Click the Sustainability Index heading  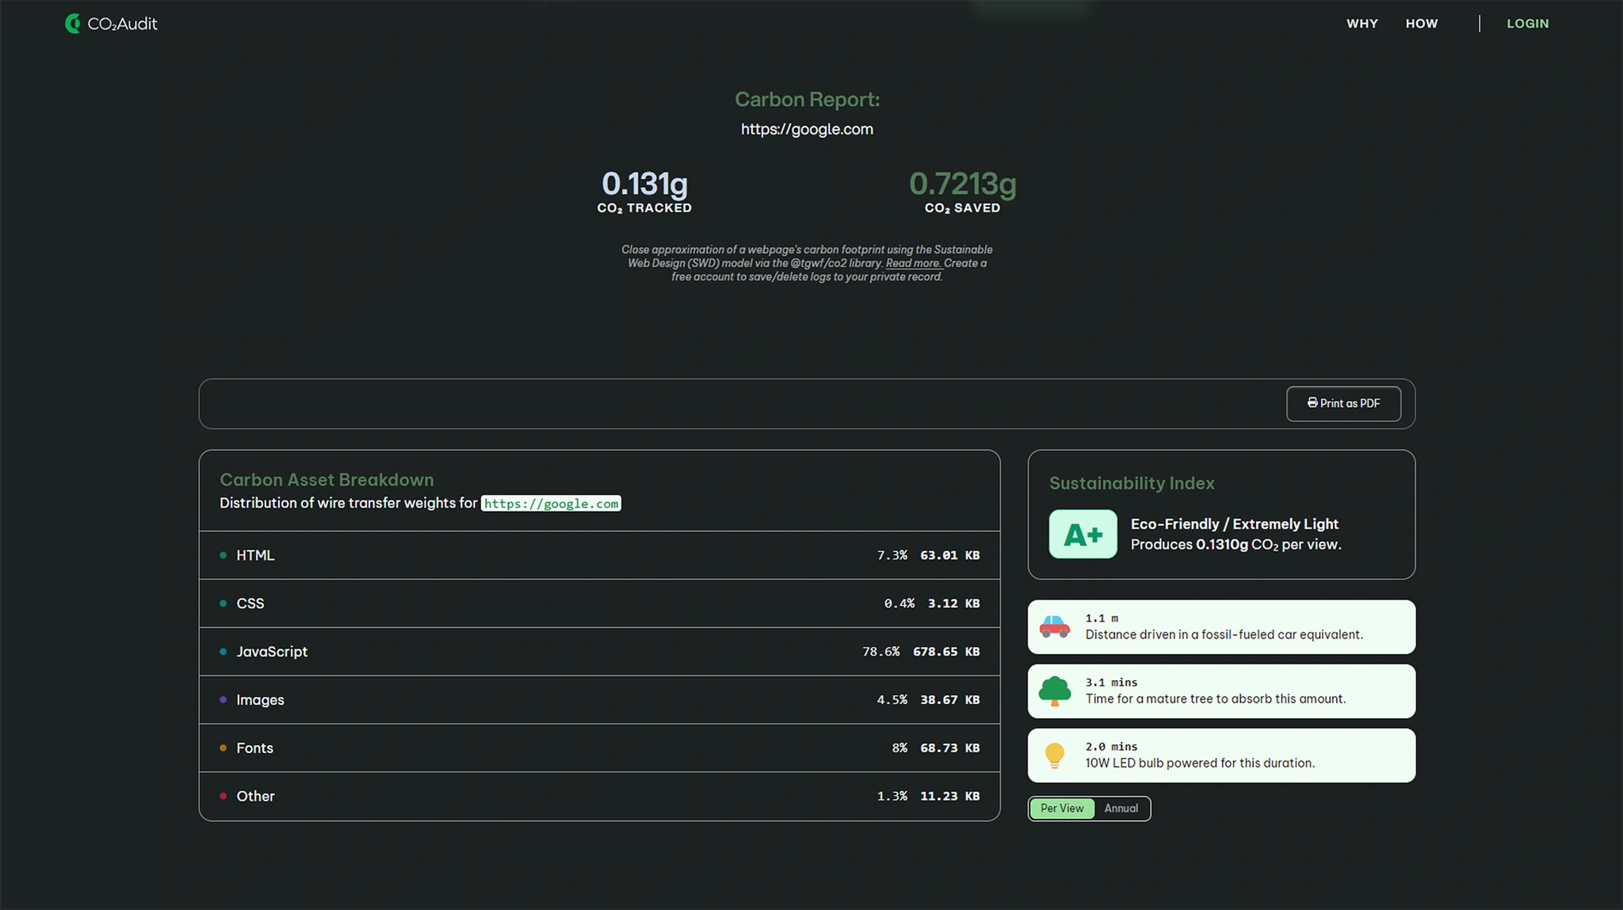click(1132, 483)
